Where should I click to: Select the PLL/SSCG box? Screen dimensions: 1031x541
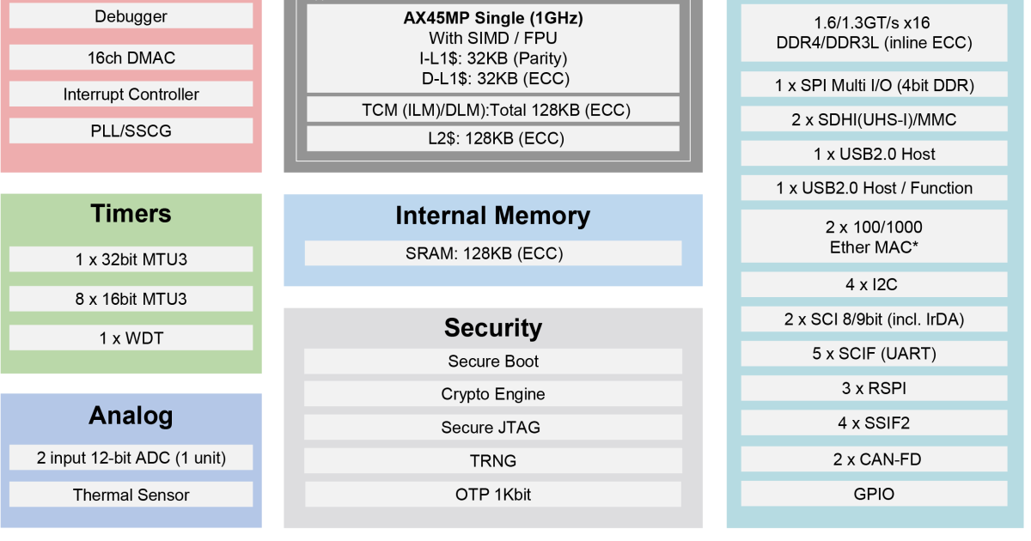131,131
